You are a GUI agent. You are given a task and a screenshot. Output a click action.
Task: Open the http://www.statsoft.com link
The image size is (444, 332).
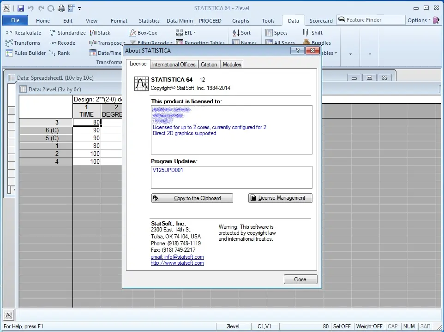[177, 263]
